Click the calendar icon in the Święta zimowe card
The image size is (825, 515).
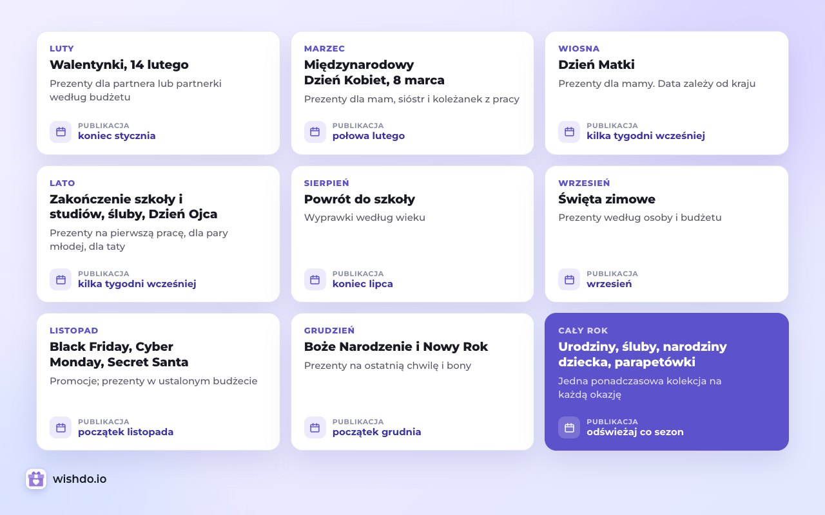569,279
